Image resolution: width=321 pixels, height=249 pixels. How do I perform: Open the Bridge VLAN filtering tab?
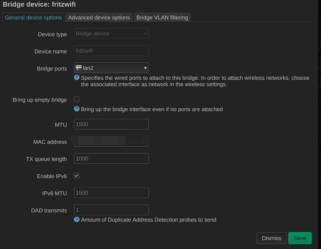162,17
